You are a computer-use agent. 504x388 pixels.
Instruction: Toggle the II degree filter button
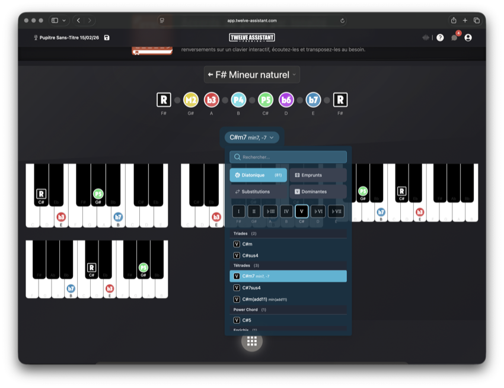(x=254, y=211)
